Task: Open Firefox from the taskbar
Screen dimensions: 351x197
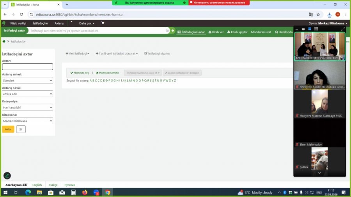Action: pyautogui.click(x=85, y=192)
